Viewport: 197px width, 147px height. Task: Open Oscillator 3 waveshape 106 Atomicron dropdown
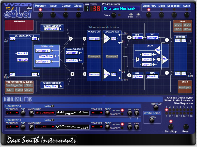click(x=45, y=113)
